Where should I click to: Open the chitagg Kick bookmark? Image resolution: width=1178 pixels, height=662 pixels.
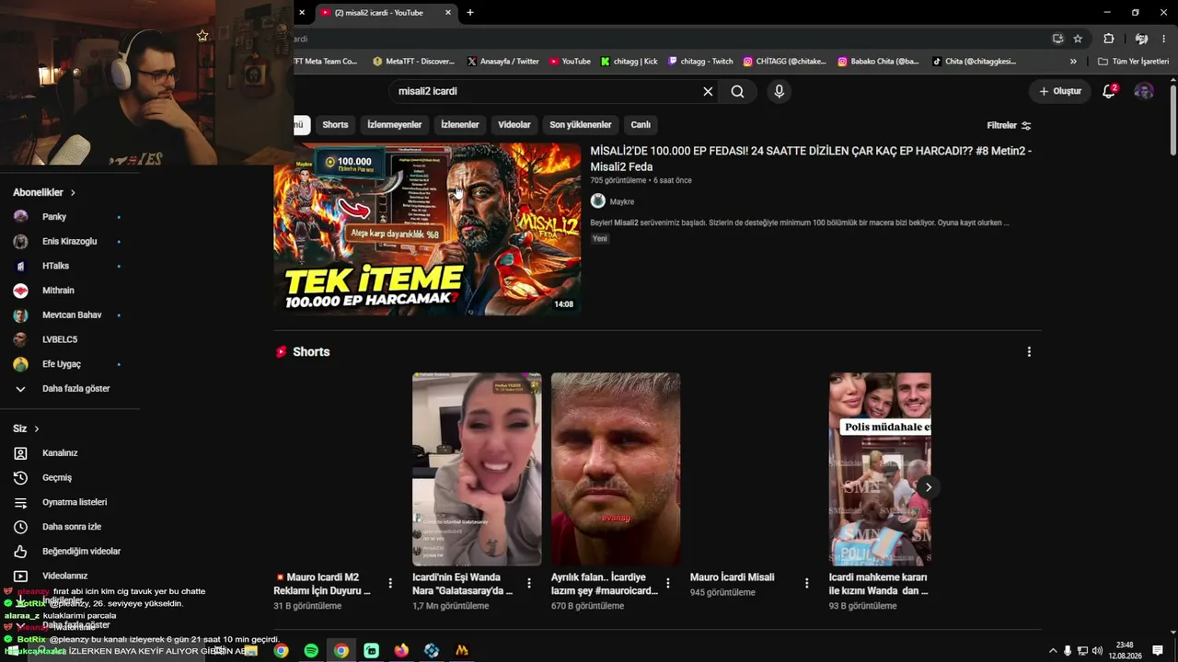coord(629,62)
